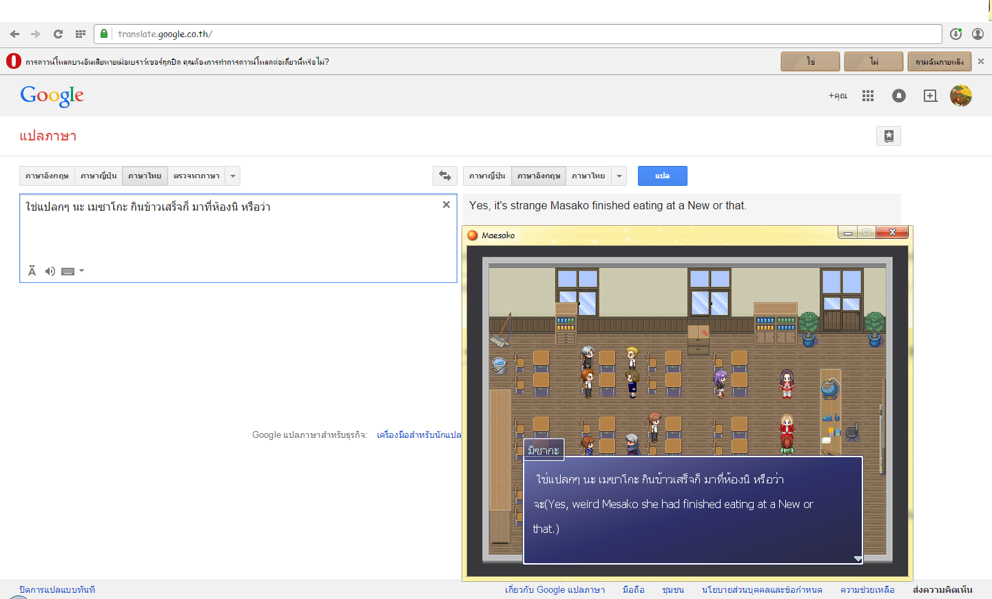This screenshot has height=599, width=992.
Task: Open Google notifications bell
Action: click(x=899, y=96)
